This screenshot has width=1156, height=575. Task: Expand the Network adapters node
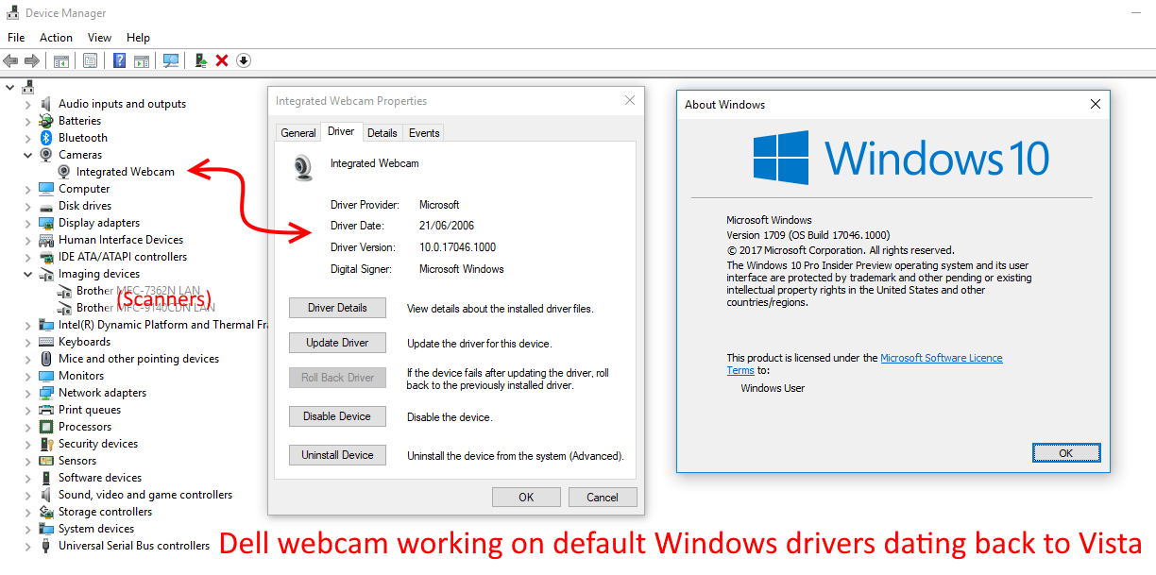[x=27, y=393]
